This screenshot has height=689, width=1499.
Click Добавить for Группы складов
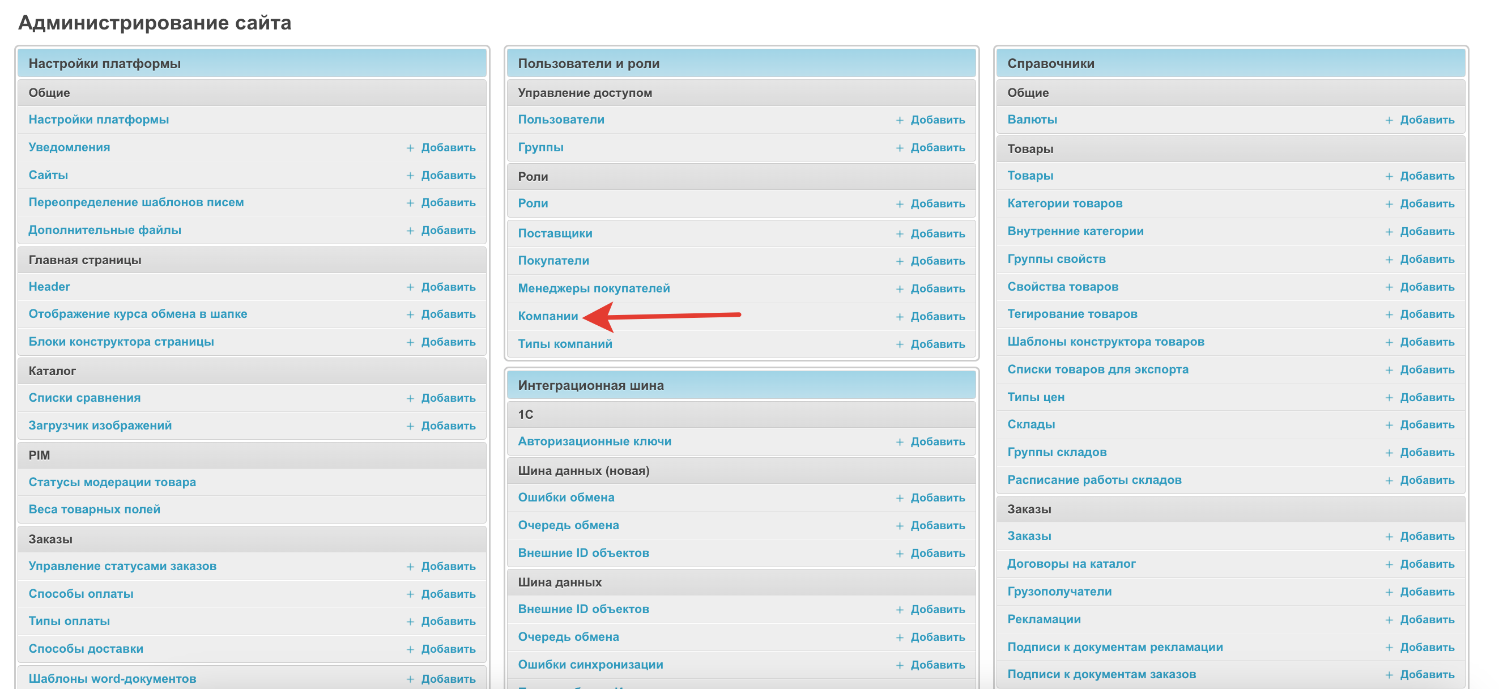[1427, 453]
